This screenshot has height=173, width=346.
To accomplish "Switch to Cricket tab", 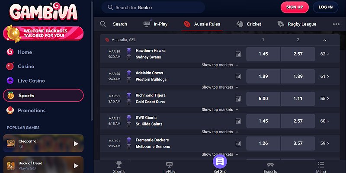I will click(249, 24).
